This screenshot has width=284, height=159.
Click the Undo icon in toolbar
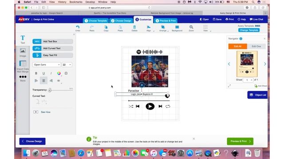tap(78, 28)
